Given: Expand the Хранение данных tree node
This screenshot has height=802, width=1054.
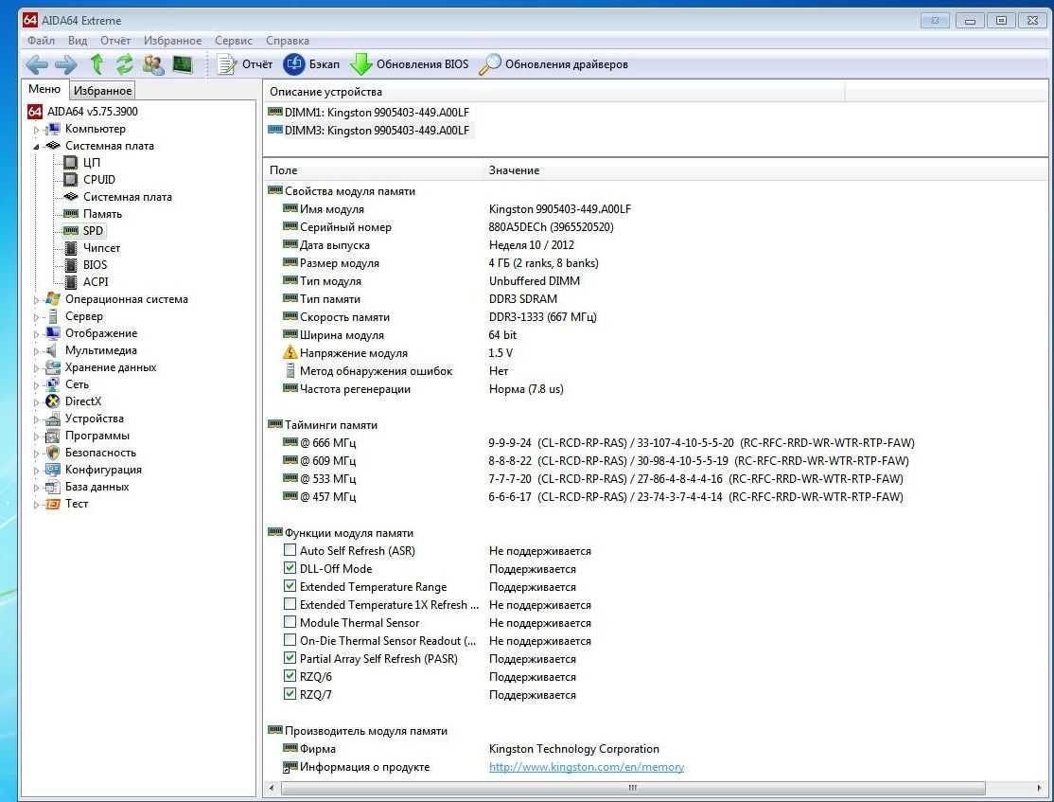Looking at the screenshot, I should [x=36, y=368].
